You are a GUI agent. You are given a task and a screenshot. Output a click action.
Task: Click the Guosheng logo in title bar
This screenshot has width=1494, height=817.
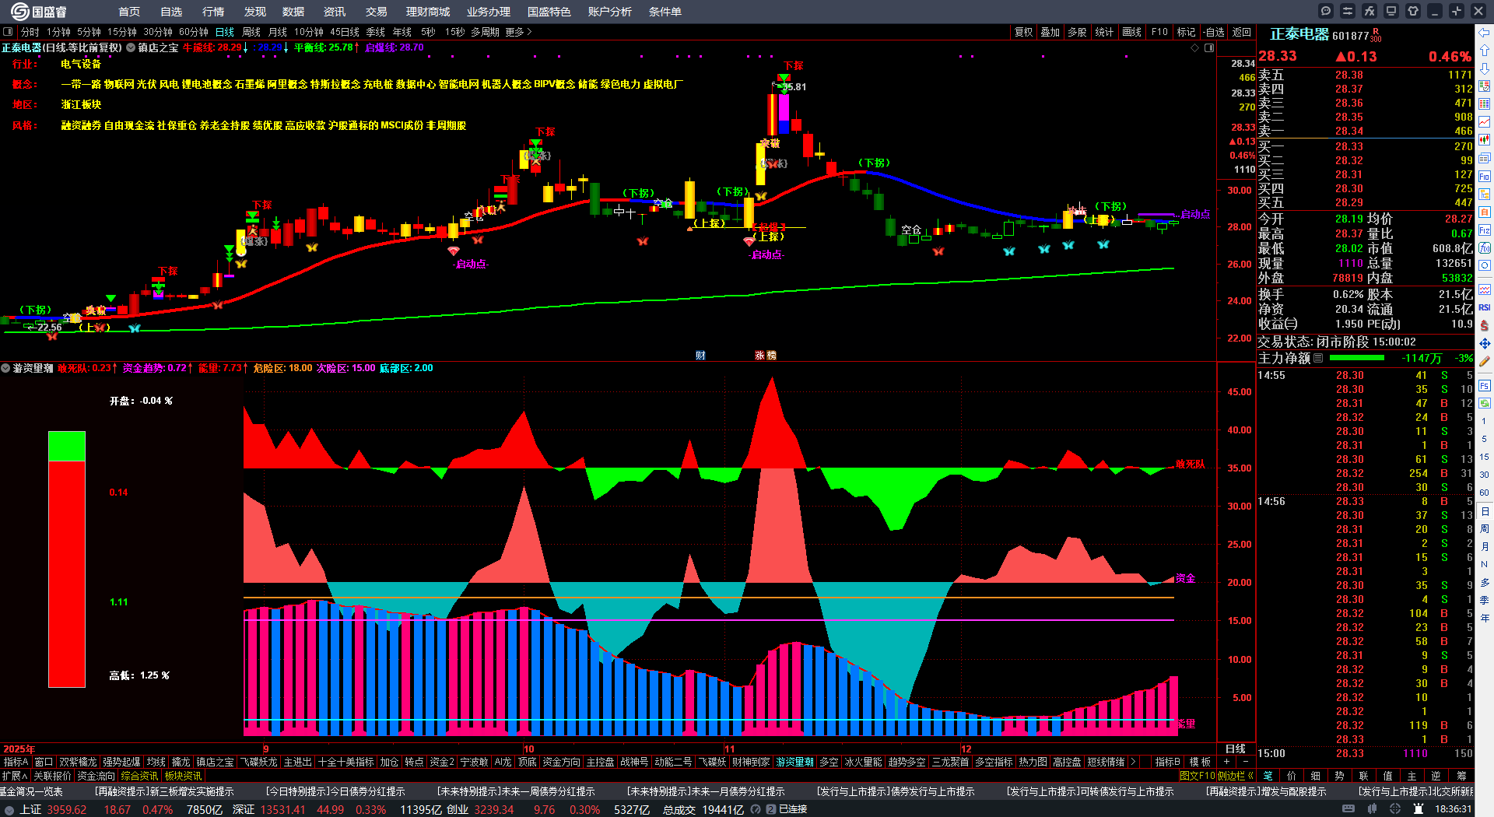39,12
